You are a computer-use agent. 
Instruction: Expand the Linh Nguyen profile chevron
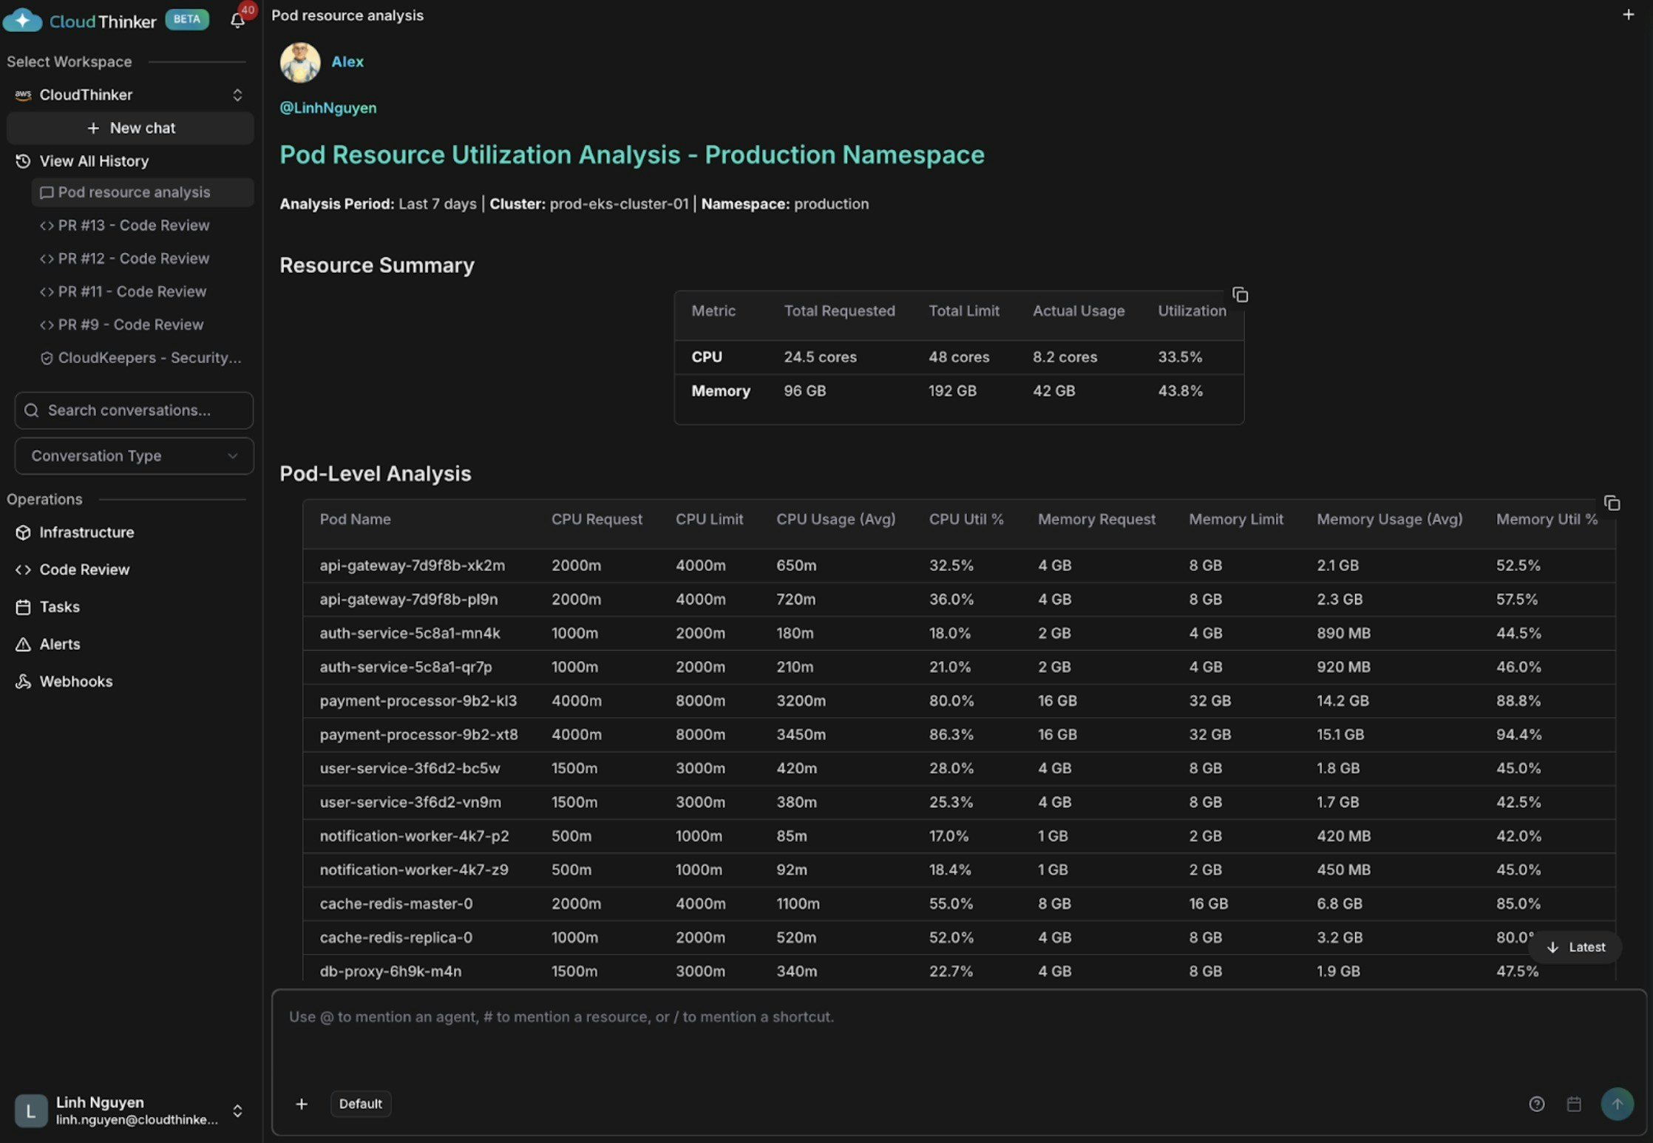point(237,1110)
